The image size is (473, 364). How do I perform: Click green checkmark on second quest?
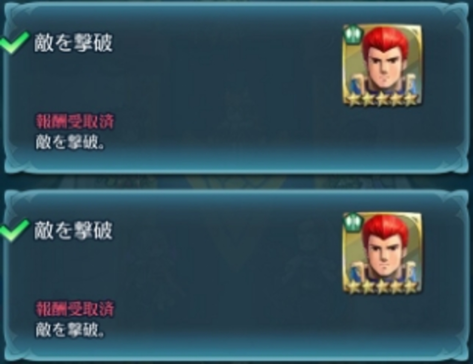(x=14, y=230)
